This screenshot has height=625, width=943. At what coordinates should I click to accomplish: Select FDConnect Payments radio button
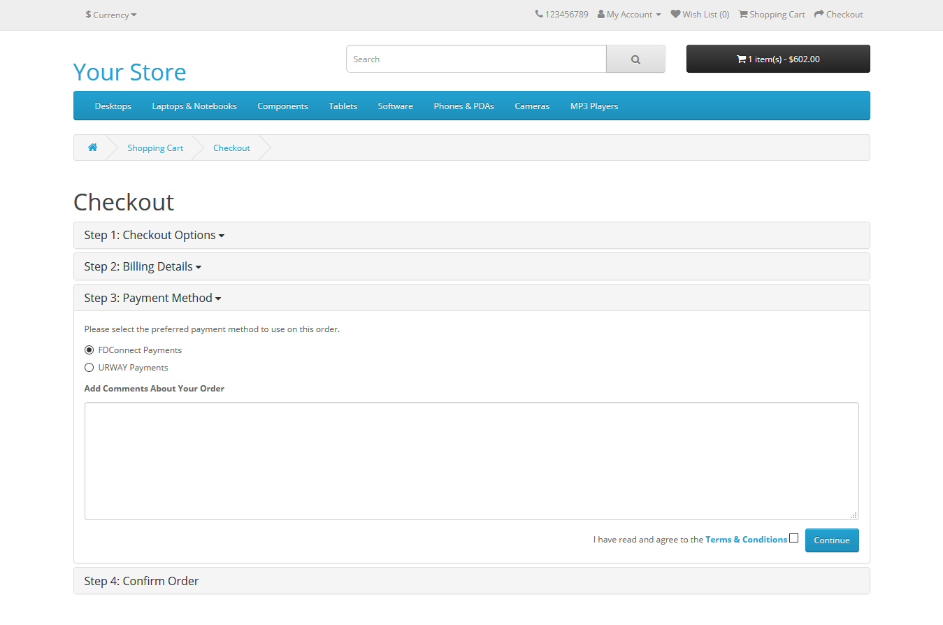(x=89, y=350)
